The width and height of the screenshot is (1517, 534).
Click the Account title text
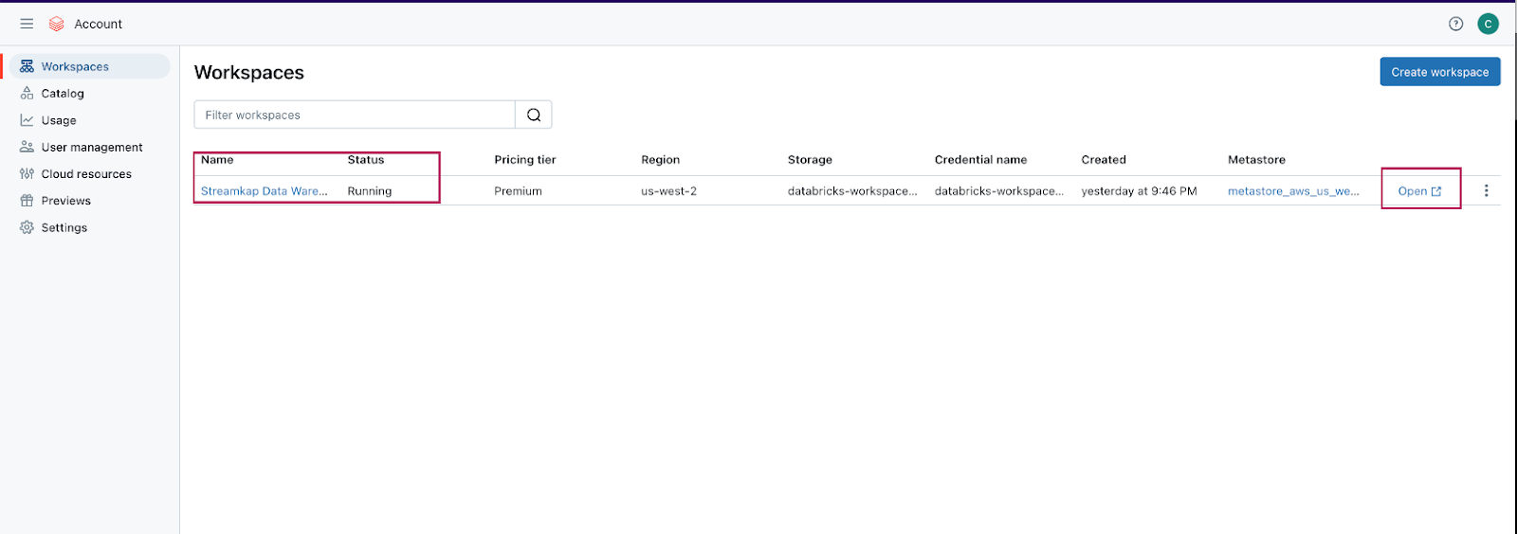[x=99, y=24]
